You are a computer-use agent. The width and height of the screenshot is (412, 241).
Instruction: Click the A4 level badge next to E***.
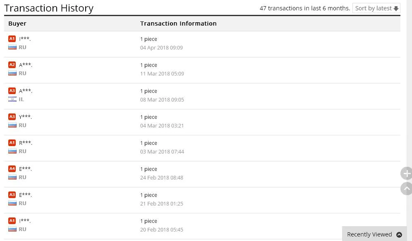coord(12,169)
